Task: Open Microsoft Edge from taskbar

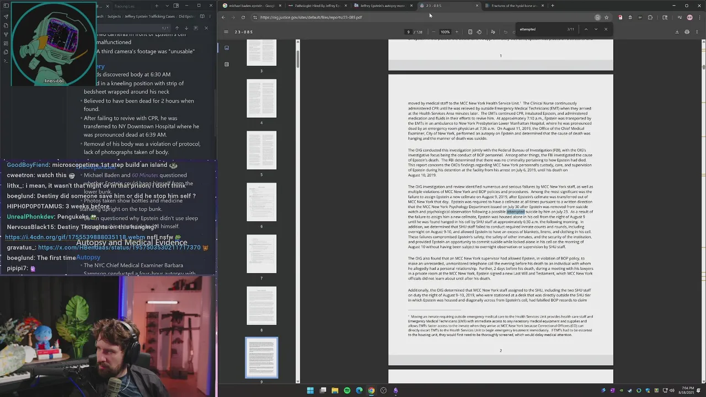Action: click(359, 390)
